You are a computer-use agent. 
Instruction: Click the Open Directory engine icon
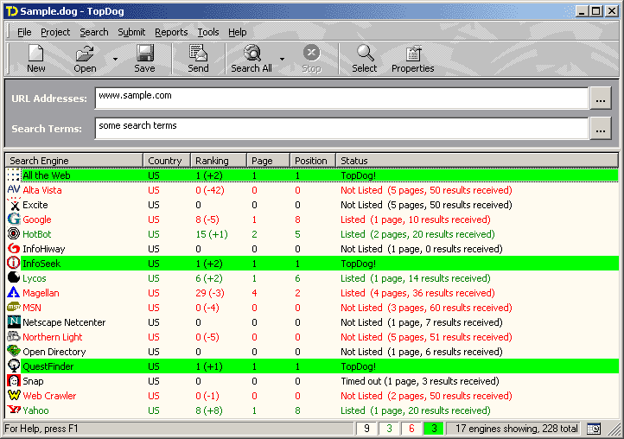point(14,351)
